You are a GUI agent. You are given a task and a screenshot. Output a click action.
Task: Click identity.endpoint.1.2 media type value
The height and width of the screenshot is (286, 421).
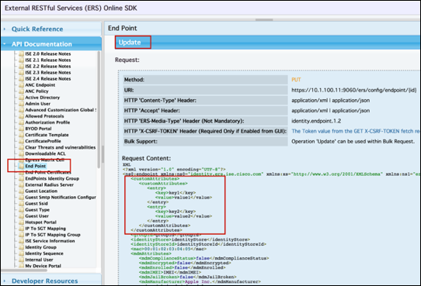pyautogui.click(x=316, y=121)
